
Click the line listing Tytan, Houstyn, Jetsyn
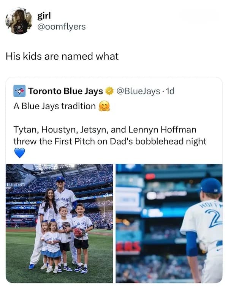(x=104, y=129)
